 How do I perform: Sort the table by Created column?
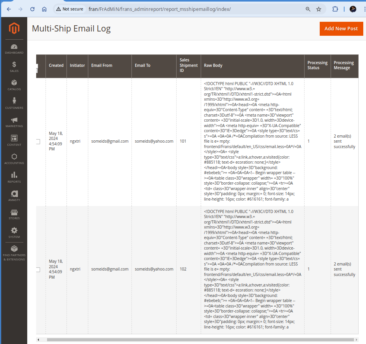pos(56,65)
